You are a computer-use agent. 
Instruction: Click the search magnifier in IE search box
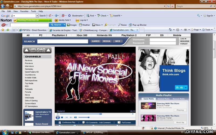[211, 6]
